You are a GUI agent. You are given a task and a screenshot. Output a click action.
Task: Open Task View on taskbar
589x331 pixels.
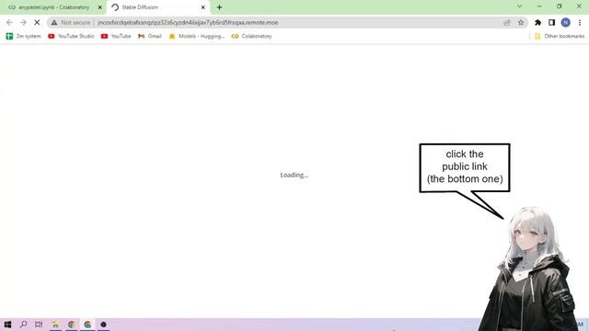coord(39,325)
